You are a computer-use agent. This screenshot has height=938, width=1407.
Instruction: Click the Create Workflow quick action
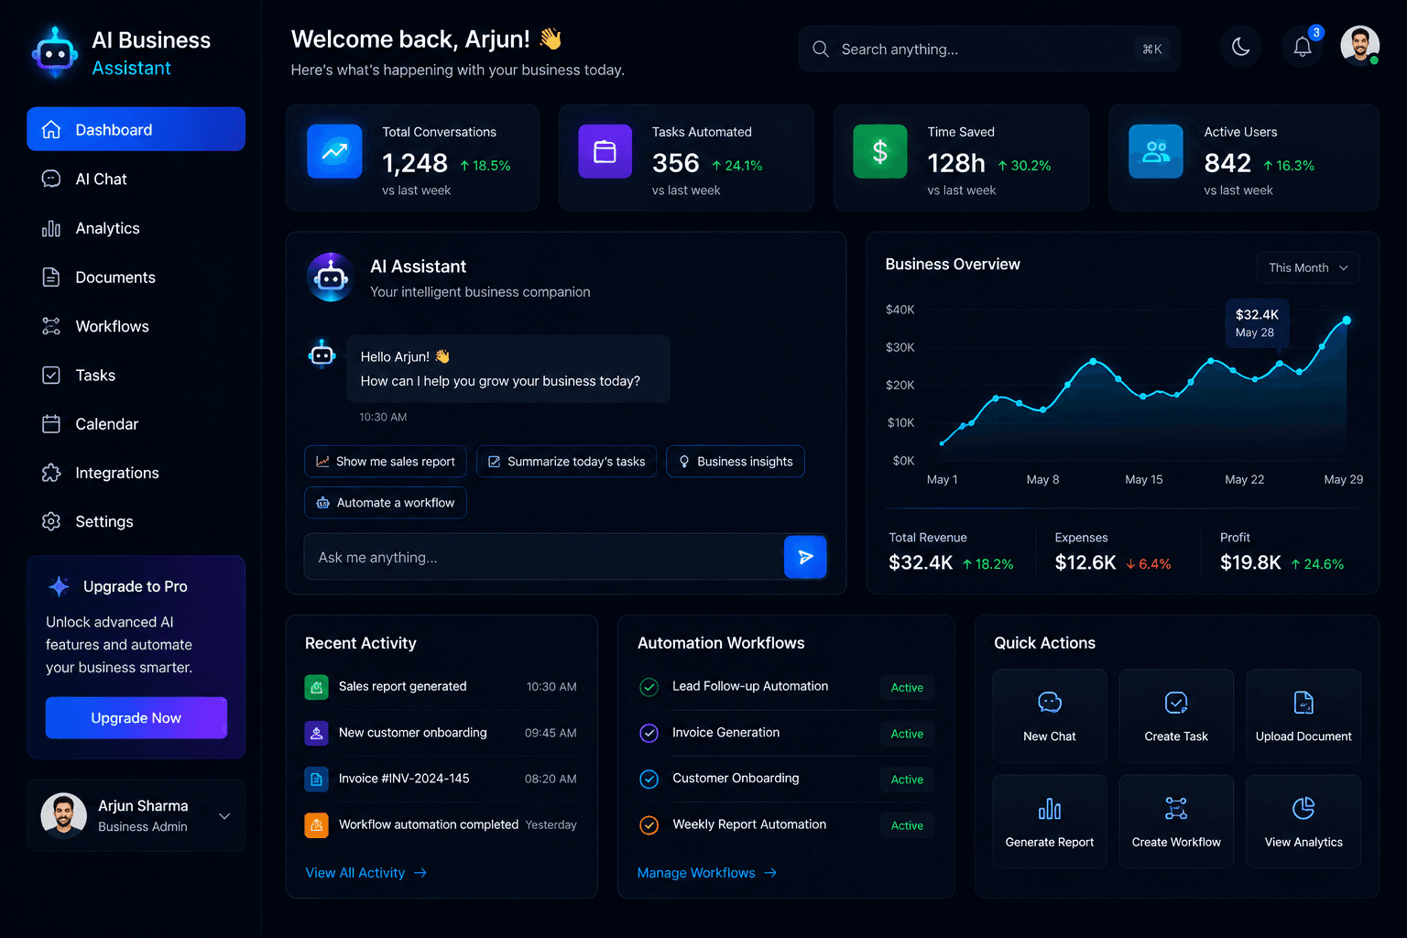[x=1176, y=822]
